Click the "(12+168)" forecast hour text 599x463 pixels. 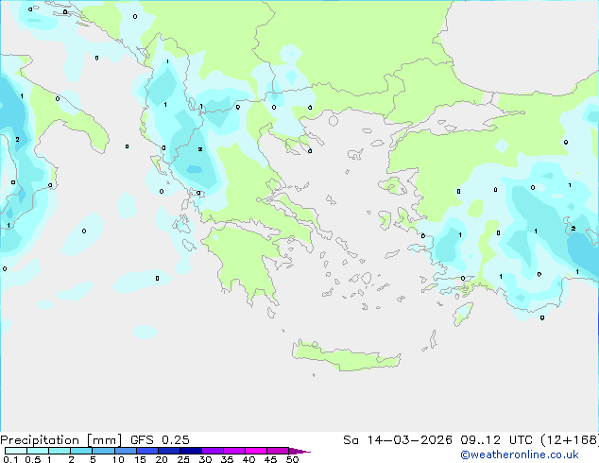tap(570, 440)
